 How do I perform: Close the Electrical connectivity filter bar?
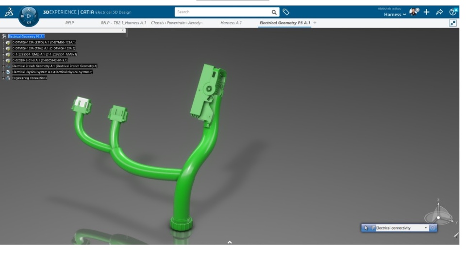click(433, 228)
